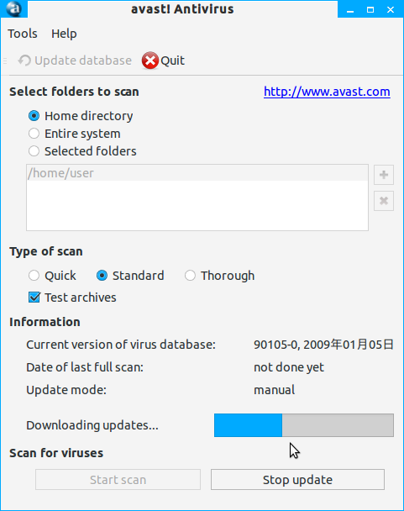Screen dimensions: 404x511
Task: Click the X icon to remove folder
Action: [x=384, y=201]
